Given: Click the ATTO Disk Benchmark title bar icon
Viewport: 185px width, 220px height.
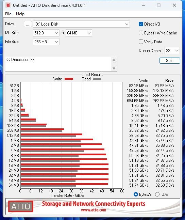Looking at the screenshot, I should pos(8,5).
